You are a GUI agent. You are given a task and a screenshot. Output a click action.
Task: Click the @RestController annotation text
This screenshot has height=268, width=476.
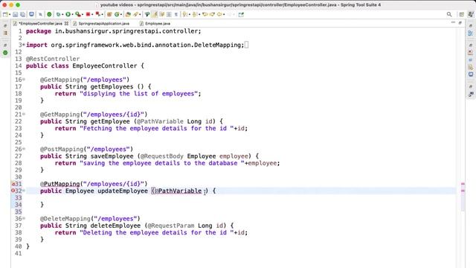click(53, 59)
